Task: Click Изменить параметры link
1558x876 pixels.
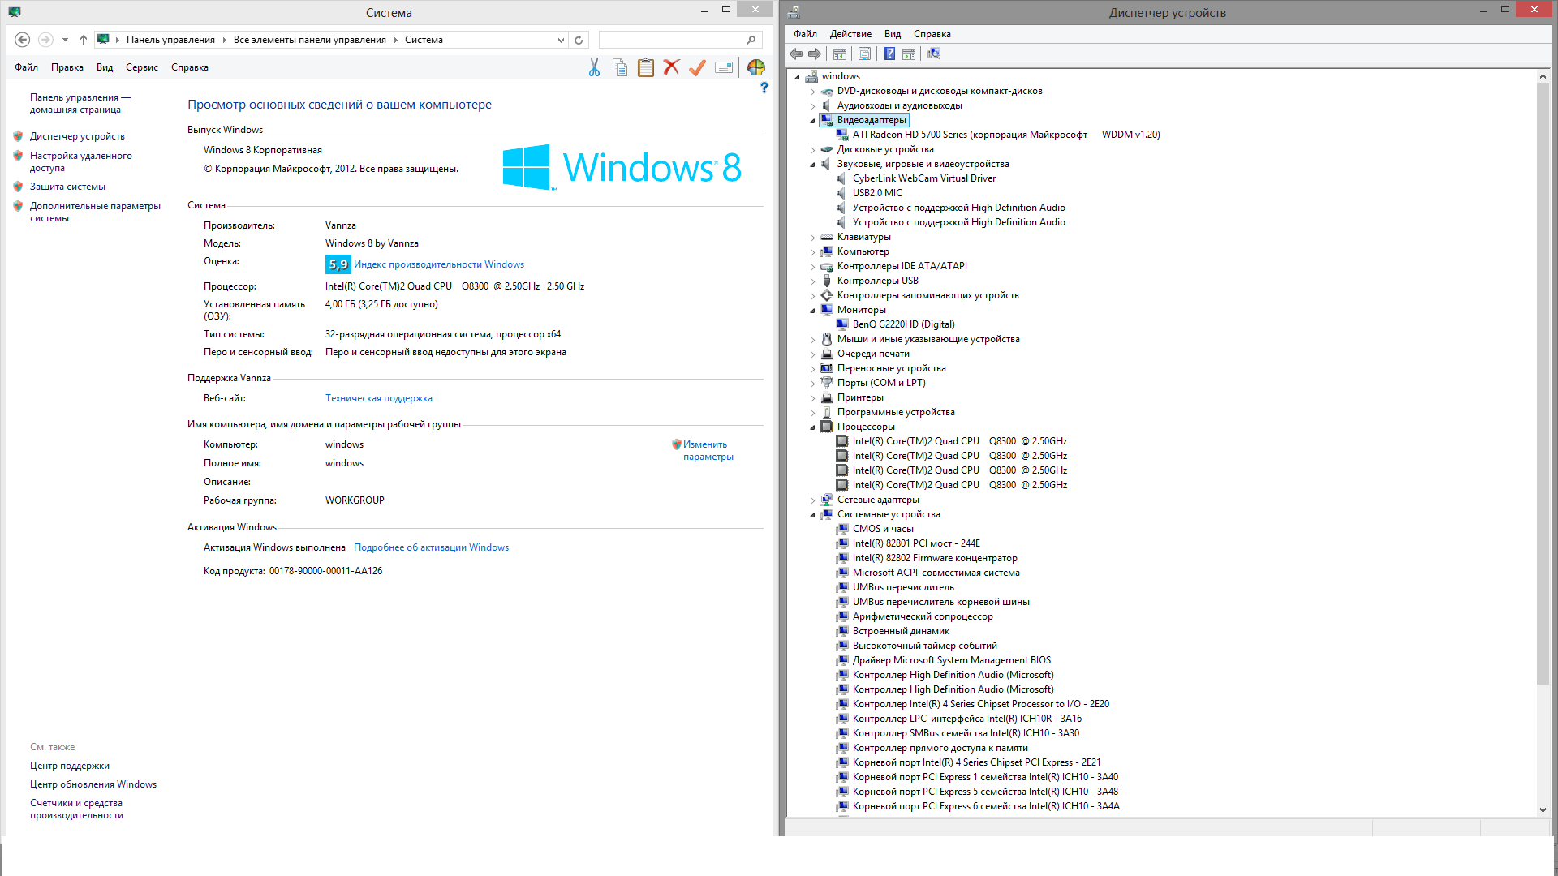Action: pyautogui.click(x=708, y=450)
